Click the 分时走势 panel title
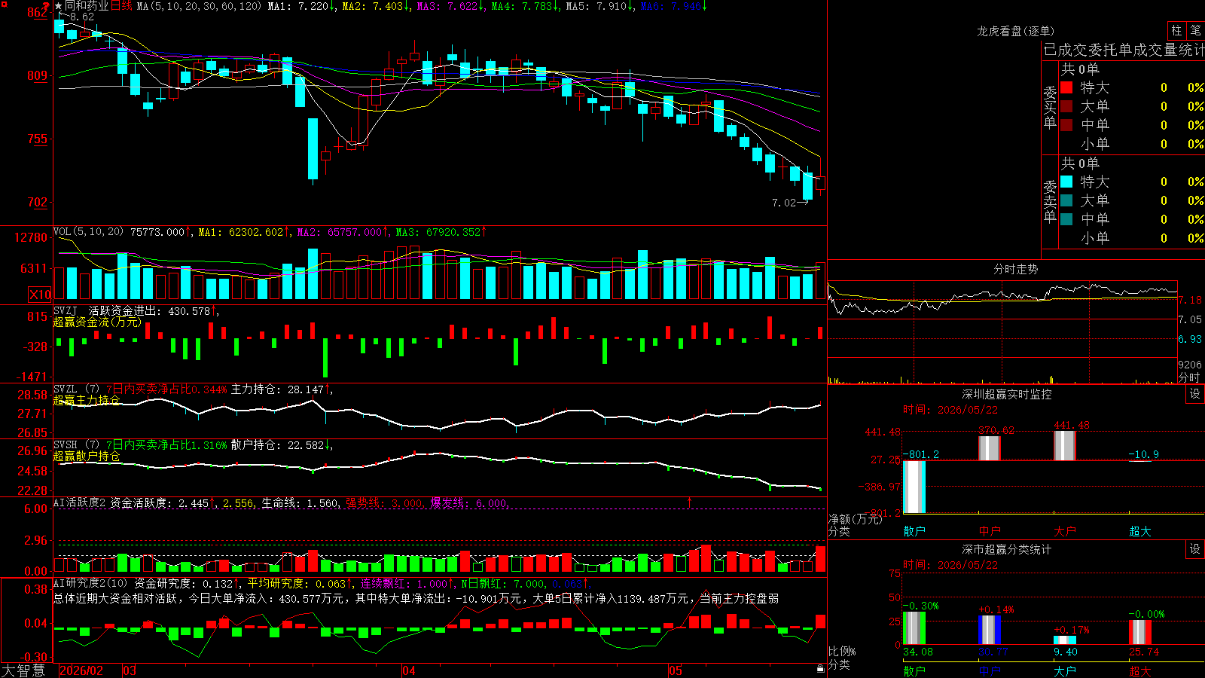1205x678 pixels. (x=1016, y=269)
